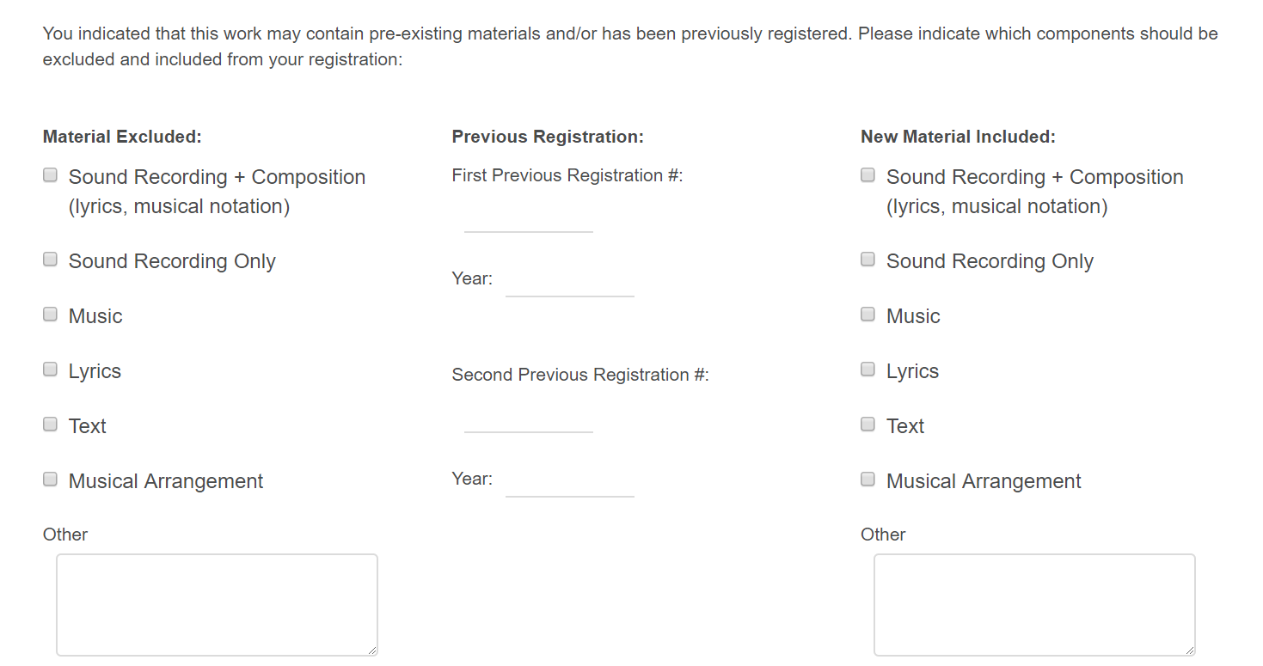The width and height of the screenshot is (1263, 666).
Task: Grab resize handle of Material Excluded Other box
Action: [373, 651]
